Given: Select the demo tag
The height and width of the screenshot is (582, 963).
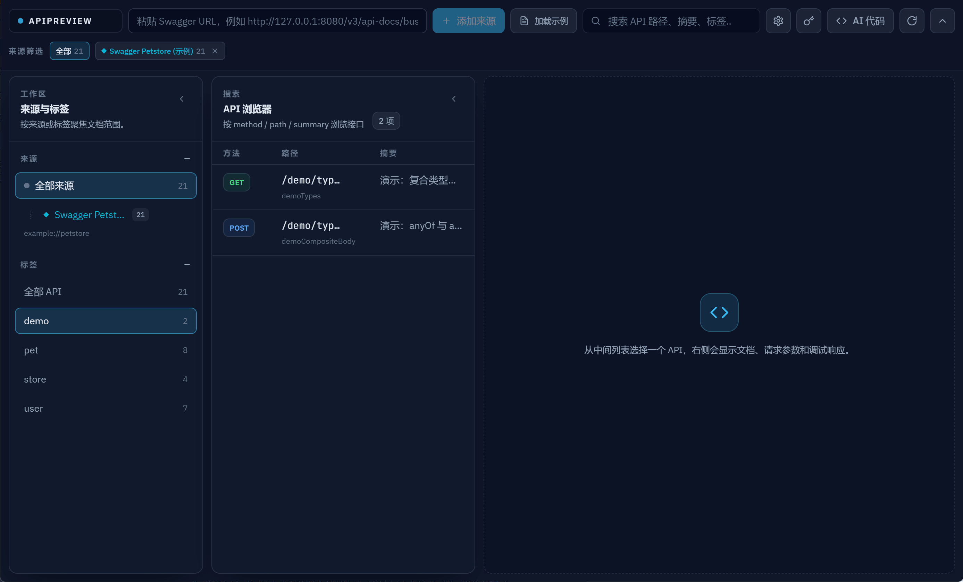Looking at the screenshot, I should (106, 321).
